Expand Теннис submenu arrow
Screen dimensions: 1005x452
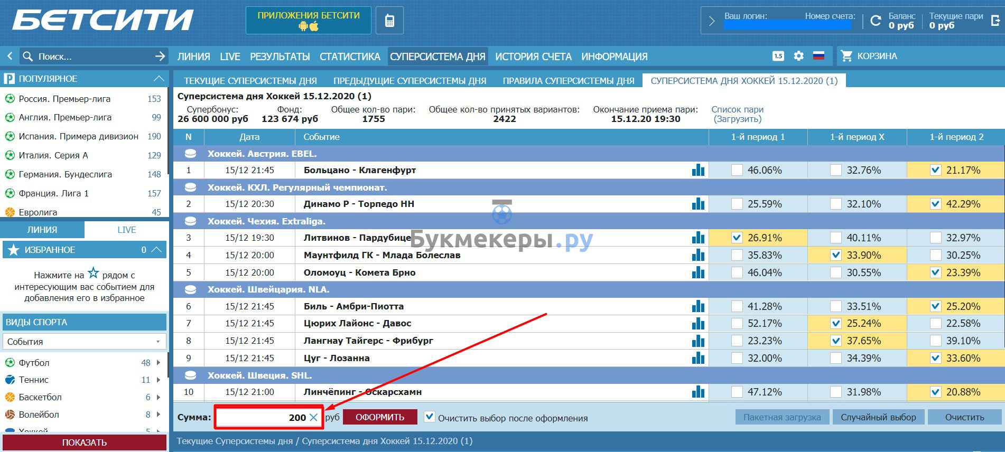point(159,380)
